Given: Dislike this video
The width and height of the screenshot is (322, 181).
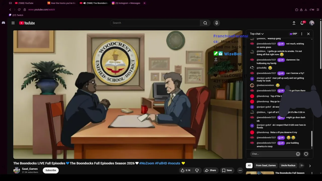Looking at the screenshot, I should coord(197,170).
